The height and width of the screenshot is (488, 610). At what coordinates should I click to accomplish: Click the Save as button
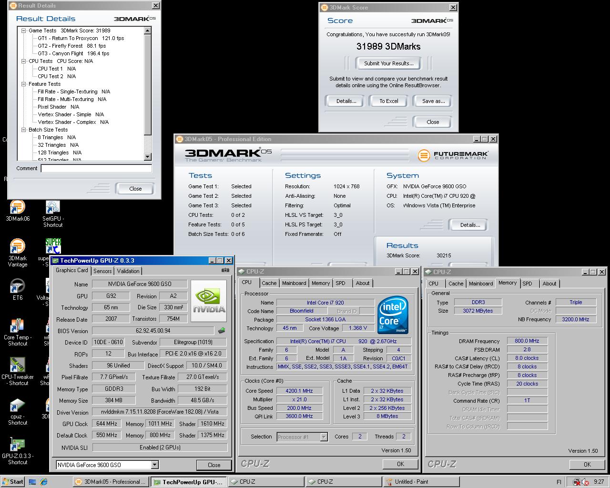(433, 101)
